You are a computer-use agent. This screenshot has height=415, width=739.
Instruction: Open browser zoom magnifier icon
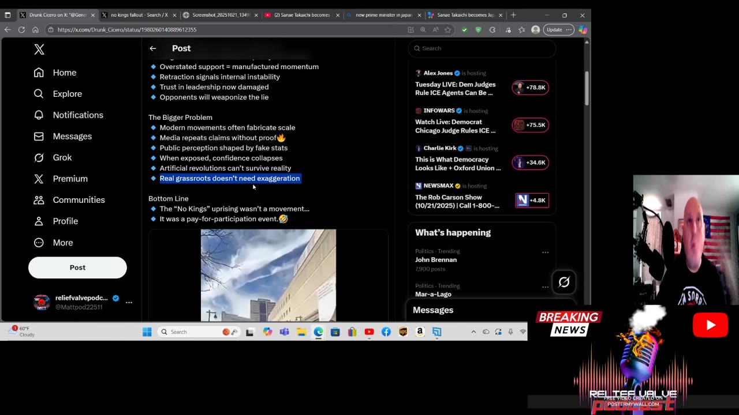click(423, 29)
